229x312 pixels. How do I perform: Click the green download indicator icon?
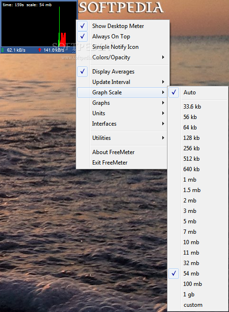click(x=2, y=50)
